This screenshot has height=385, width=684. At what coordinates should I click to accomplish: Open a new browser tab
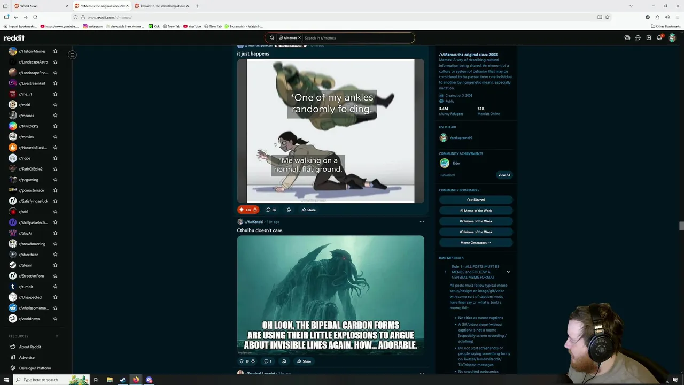[x=198, y=6]
